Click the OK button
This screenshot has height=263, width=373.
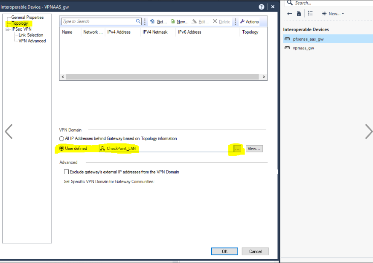224,251
